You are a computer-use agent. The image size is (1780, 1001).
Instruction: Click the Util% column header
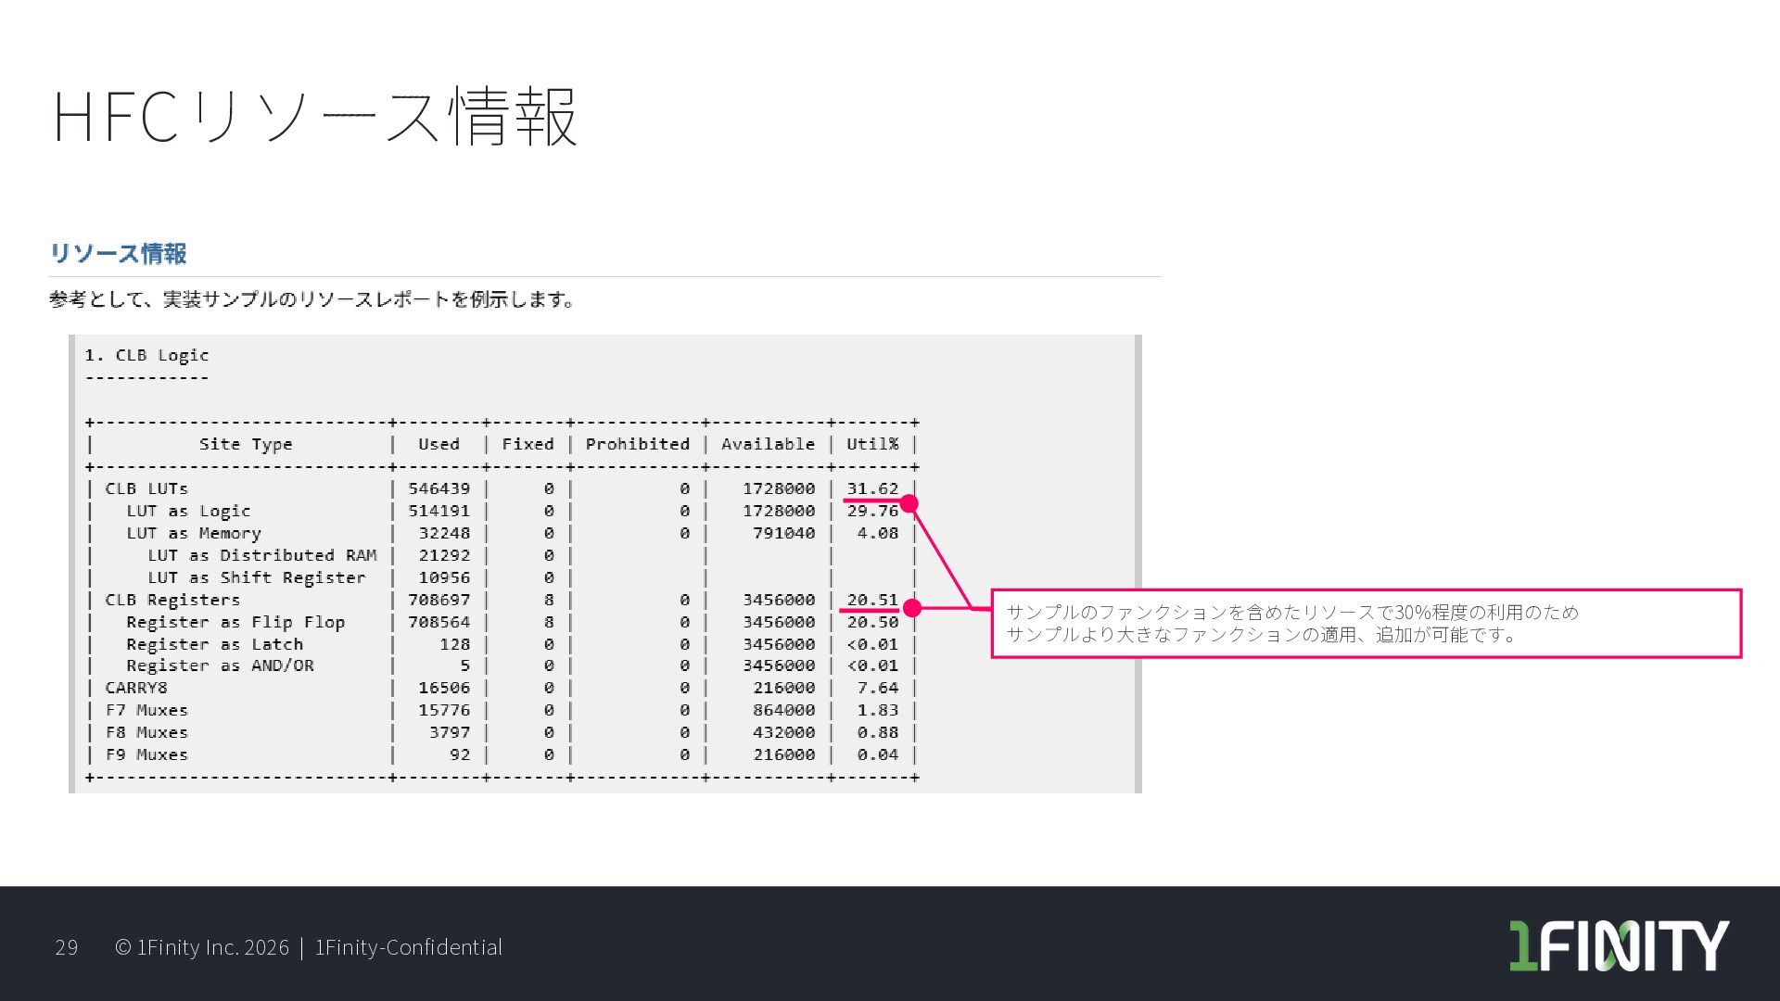[872, 444]
